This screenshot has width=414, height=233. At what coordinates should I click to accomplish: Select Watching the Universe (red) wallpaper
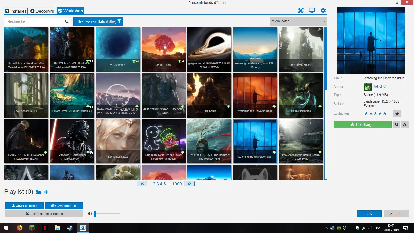click(x=255, y=96)
